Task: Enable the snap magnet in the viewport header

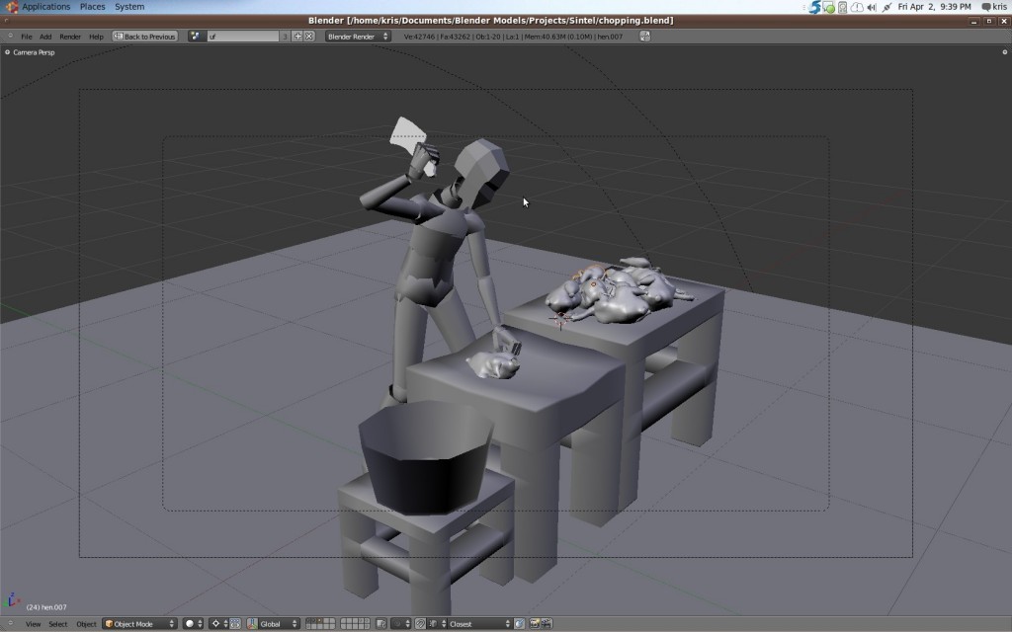Action: 420,623
